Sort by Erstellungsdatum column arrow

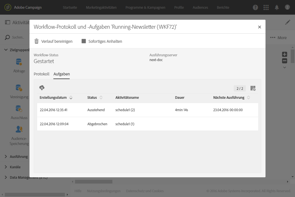coord(71,98)
